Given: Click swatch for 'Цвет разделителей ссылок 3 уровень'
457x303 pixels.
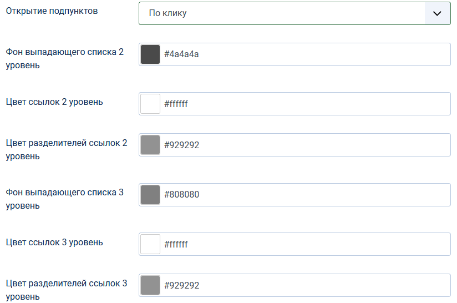Looking at the screenshot, I should click(x=150, y=285).
